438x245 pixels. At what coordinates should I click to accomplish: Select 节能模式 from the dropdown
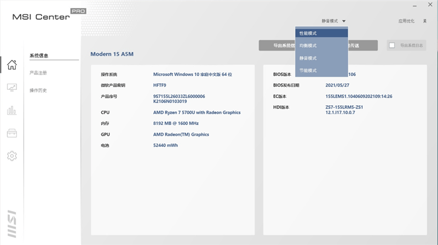click(321, 71)
